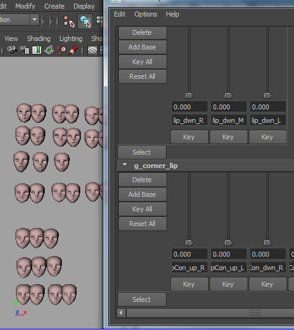Open the Modify menu
Image resolution: width=294 pixels, height=330 pixels.
(x=25, y=6)
